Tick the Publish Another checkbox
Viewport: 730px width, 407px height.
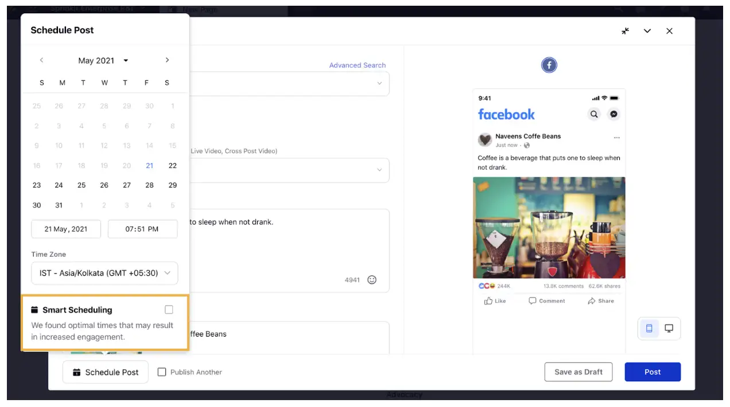coord(162,372)
